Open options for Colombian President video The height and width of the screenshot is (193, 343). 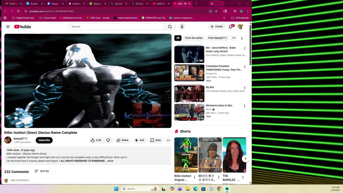pyautogui.click(x=244, y=67)
